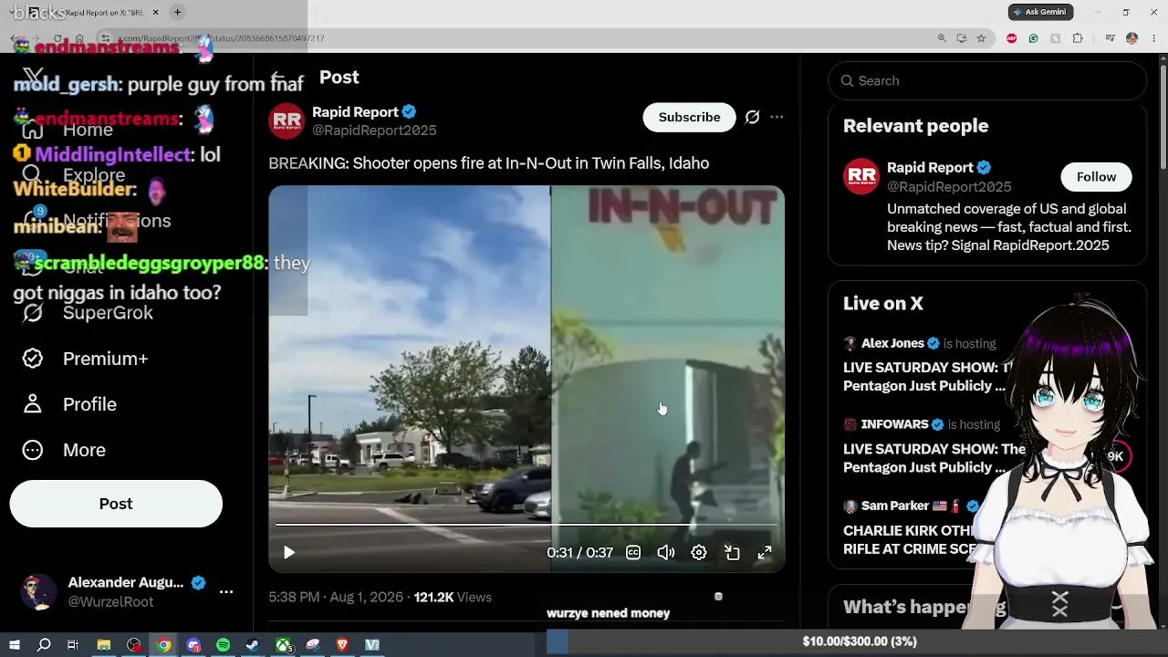Open the Grok icon on the post
The width and height of the screenshot is (1168, 657).
coord(752,117)
